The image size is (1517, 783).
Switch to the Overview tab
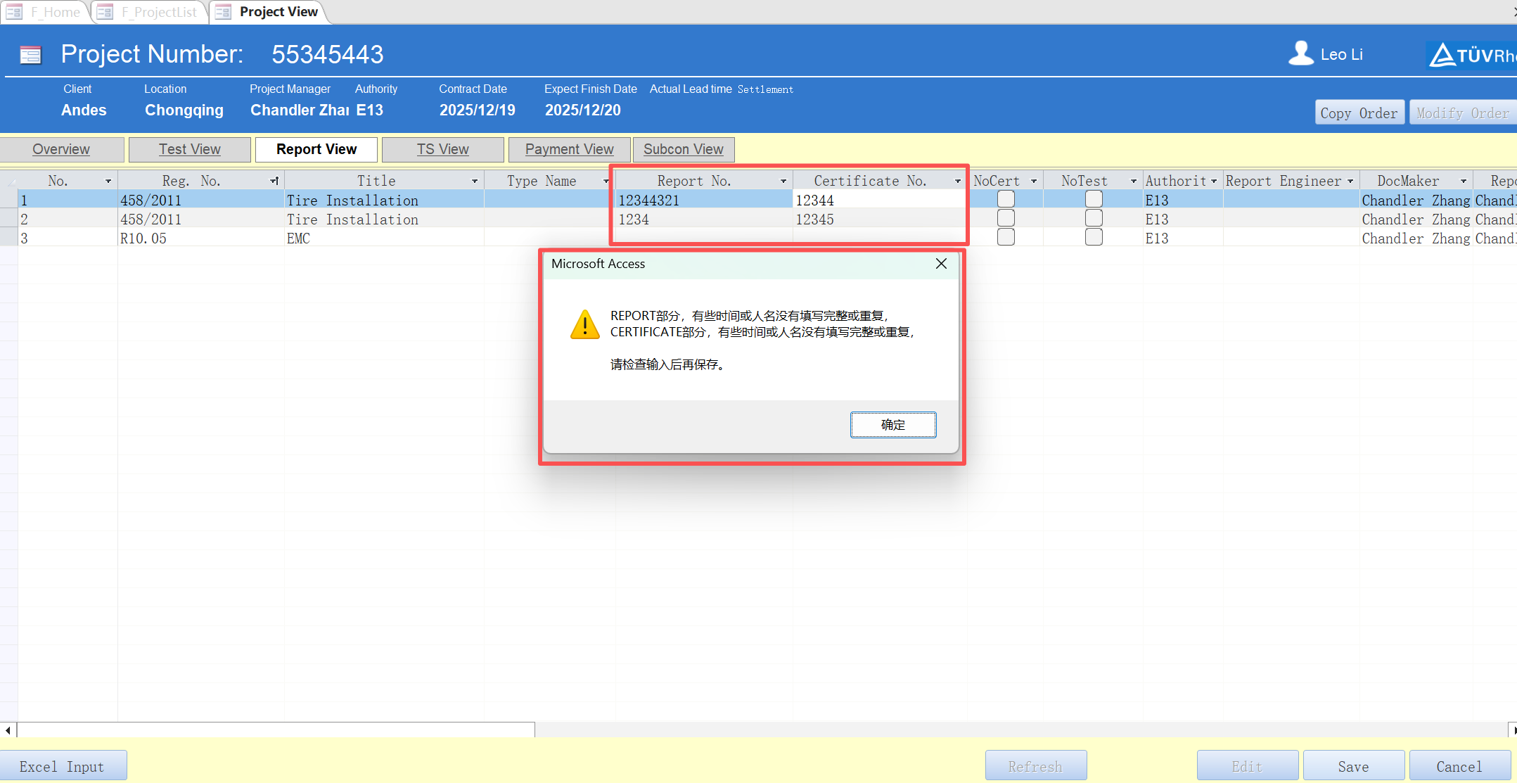click(x=61, y=149)
